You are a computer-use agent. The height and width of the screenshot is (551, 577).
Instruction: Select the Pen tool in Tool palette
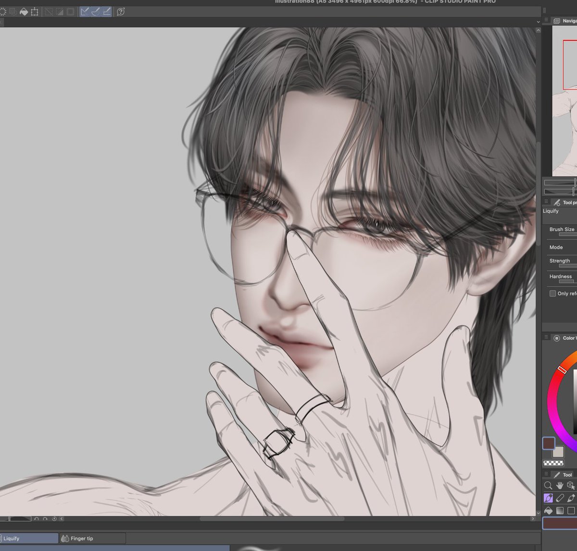click(571, 498)
